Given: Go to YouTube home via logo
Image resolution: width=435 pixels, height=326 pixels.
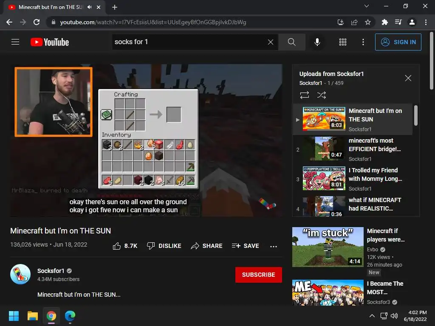Looking at the screenshot, I should click(x=50, y=42).
